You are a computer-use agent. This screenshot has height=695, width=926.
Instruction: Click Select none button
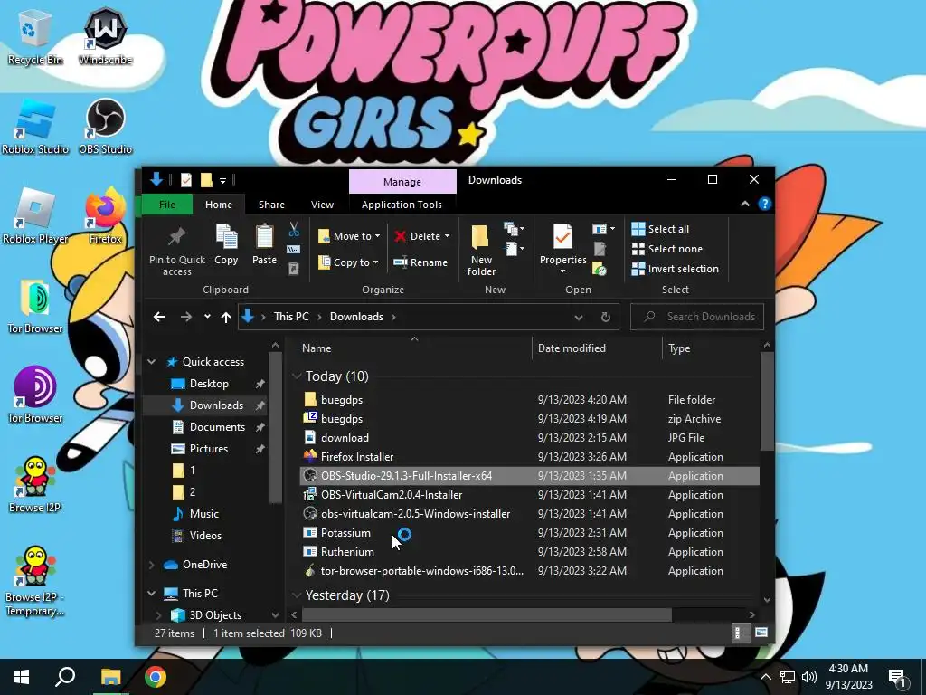coord(667,249)
